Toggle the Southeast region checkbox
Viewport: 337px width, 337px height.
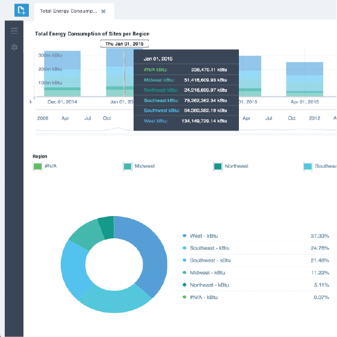(308, 166)
